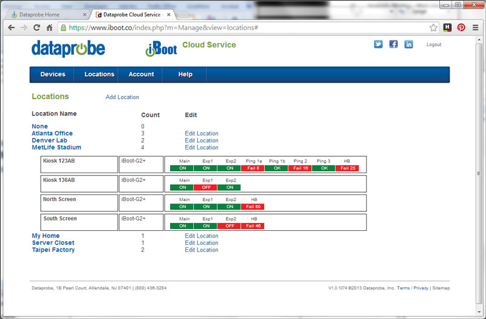
Task: Open Dataprobe's Facebook page icon
Action: (393, 44)
